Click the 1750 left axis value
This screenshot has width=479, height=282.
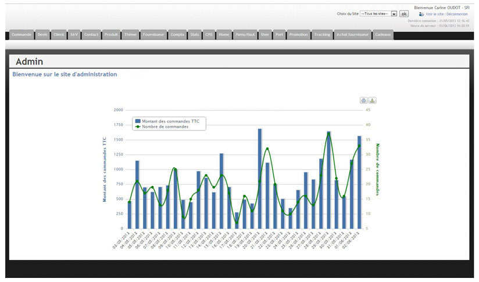[x=119, y=125]
